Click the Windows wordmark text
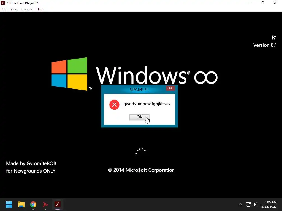 point(141,75)
